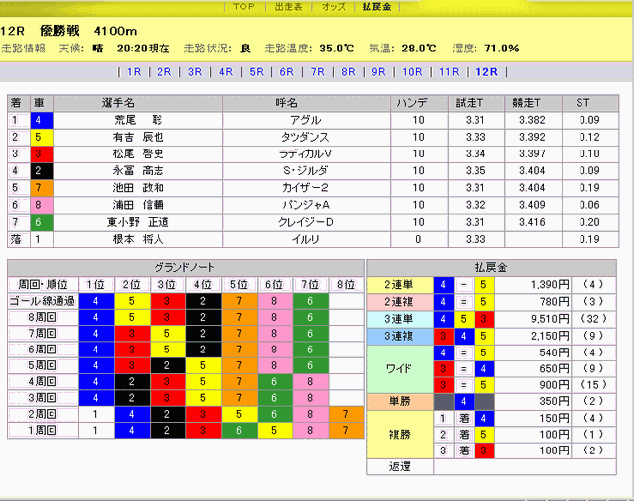This screenshot has height=501, width=634.
Task: Select the current 12R race link
Action: coord(486,72)
